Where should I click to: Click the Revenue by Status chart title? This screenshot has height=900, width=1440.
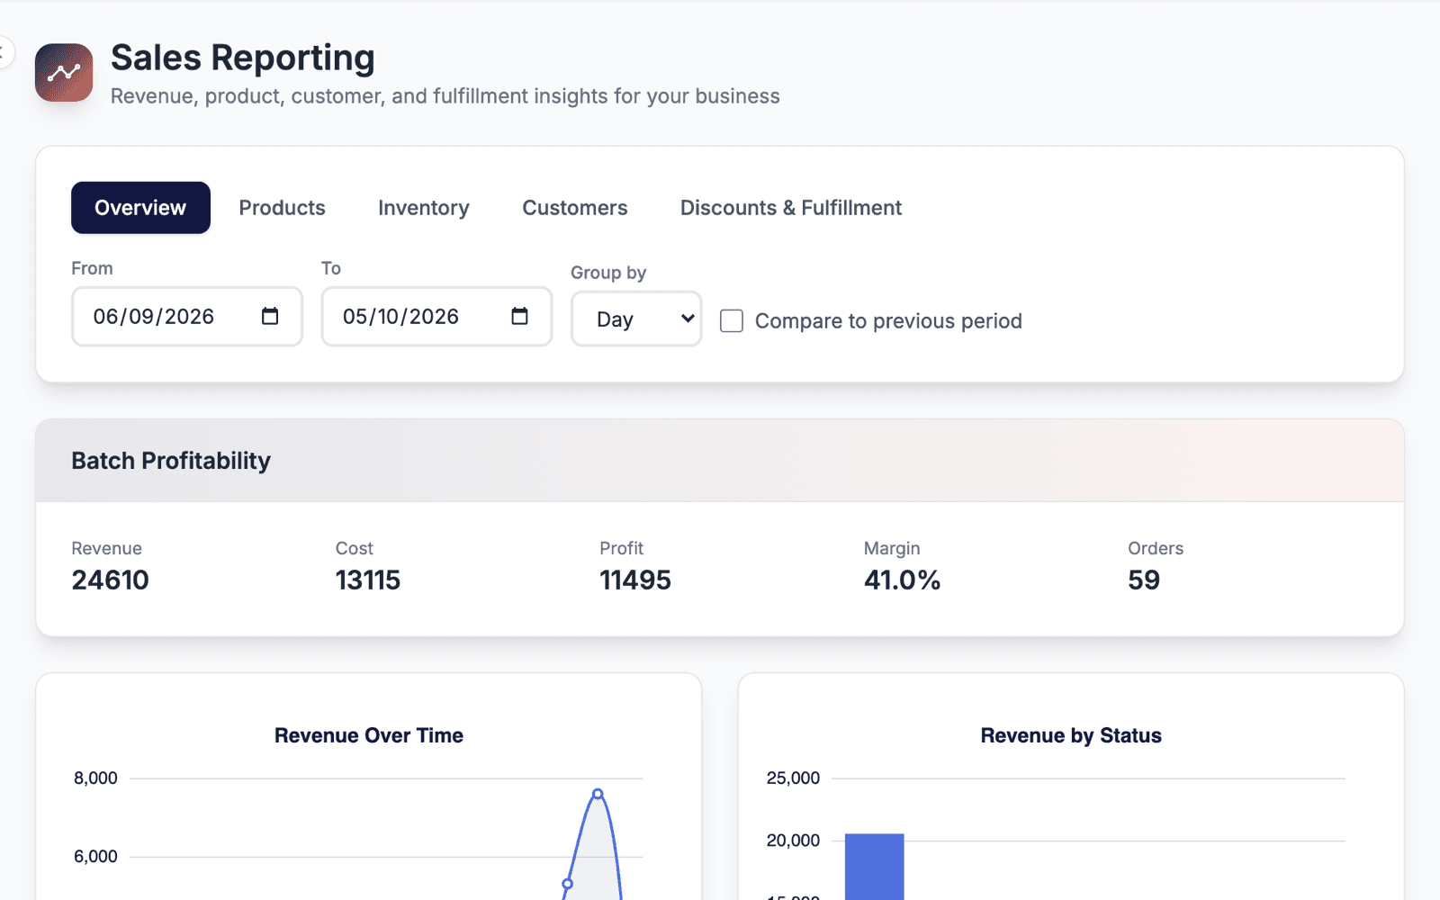coord(1071,735)
